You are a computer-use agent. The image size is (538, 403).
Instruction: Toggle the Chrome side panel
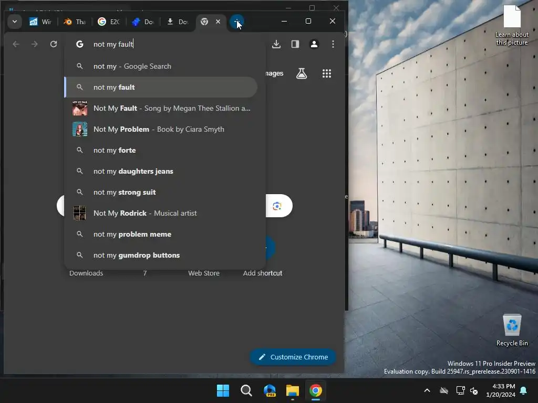click(x=295, y=44)
